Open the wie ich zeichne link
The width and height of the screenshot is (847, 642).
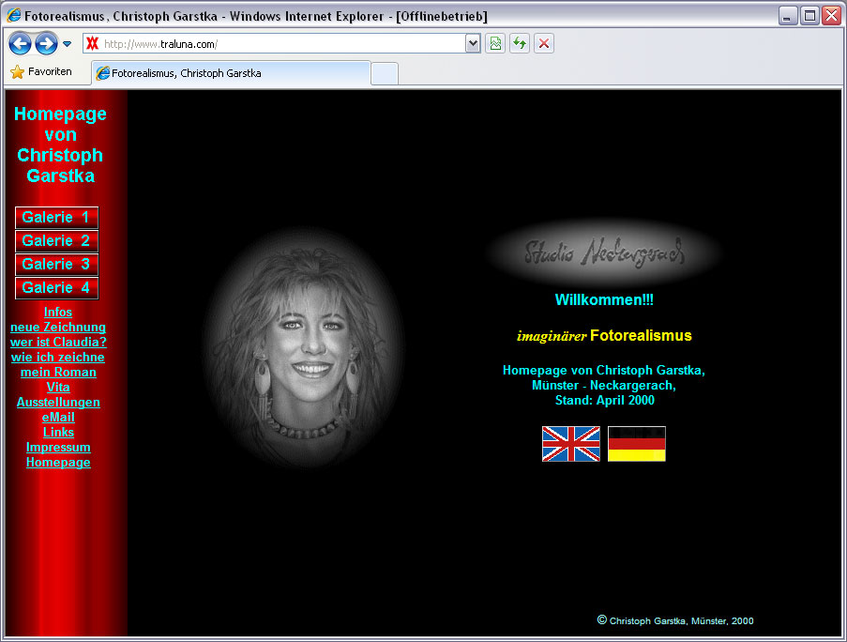[x=58, y=358]
